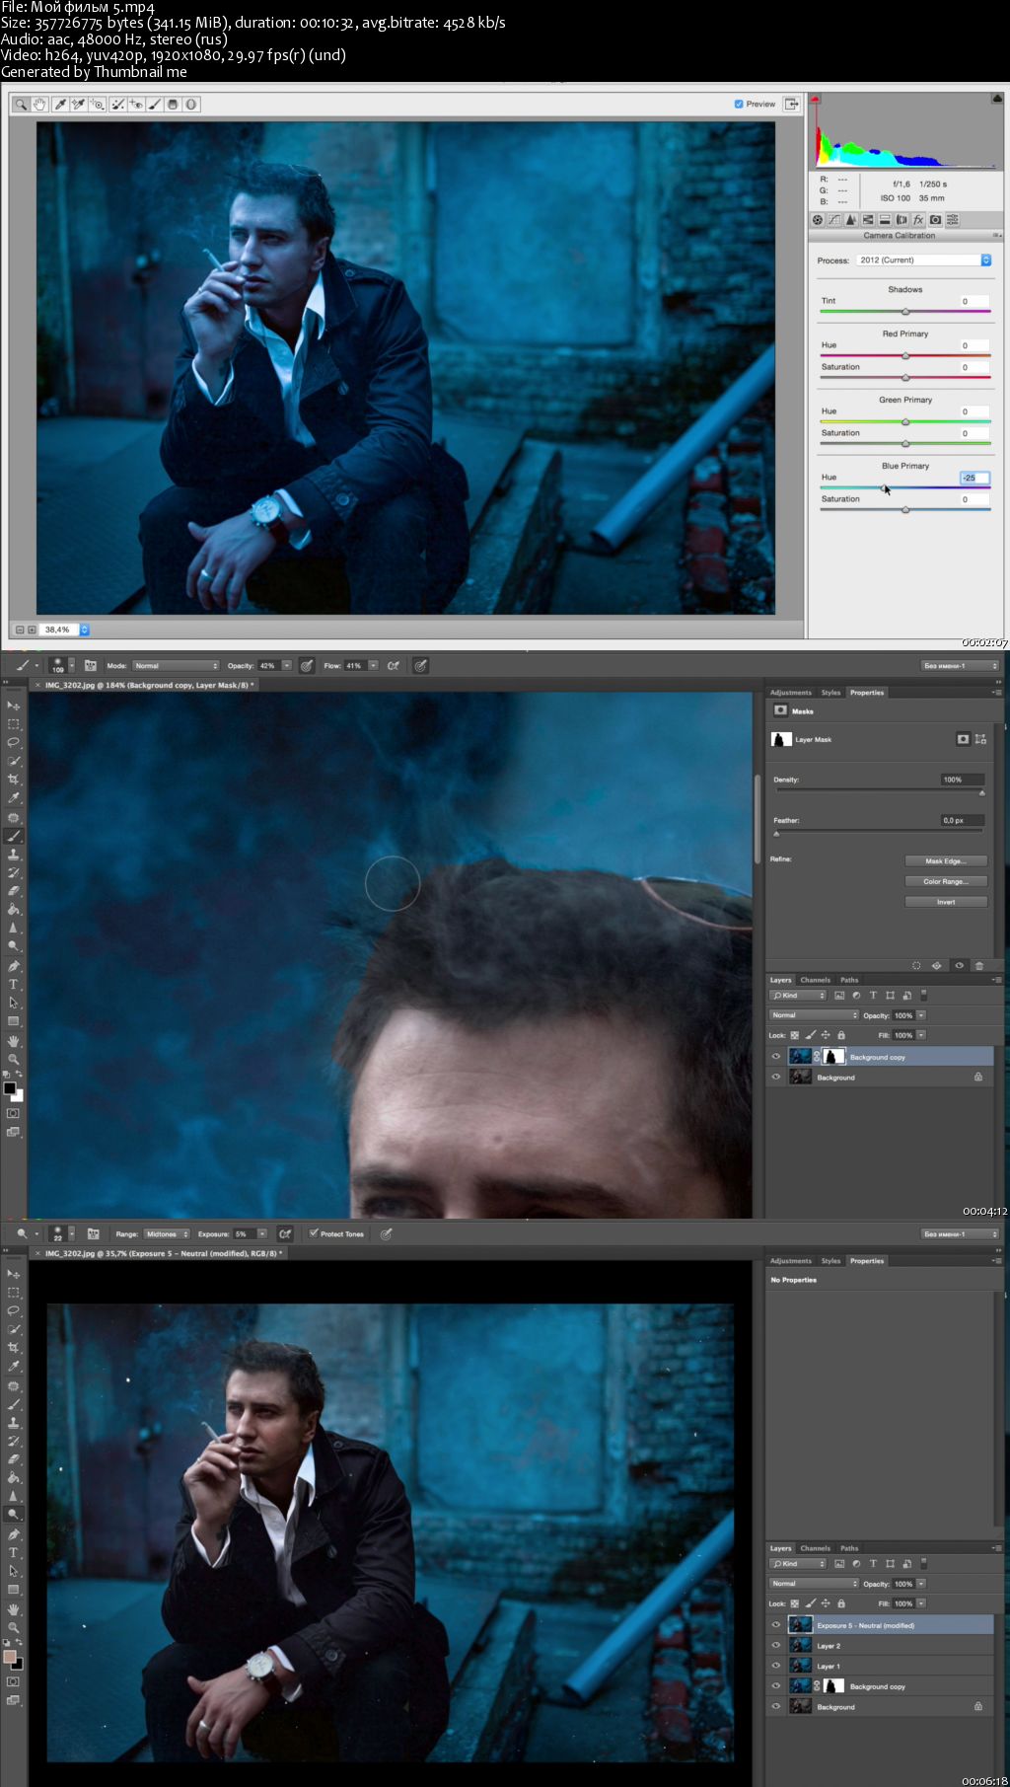Select the Move tool in the bottom Photoshop frame

pos(14,1274)
